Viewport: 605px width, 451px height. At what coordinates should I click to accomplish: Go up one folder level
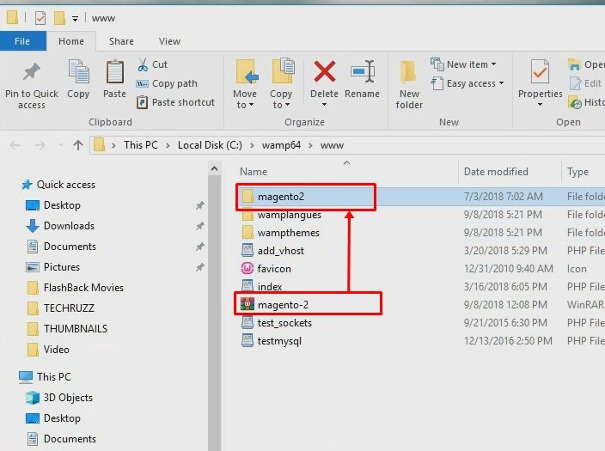78,145
